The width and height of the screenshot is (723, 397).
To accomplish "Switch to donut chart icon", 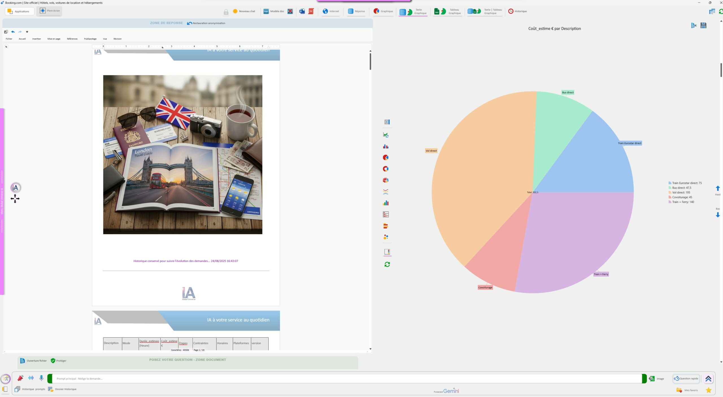I will point(386,169).
